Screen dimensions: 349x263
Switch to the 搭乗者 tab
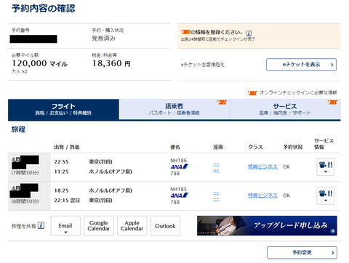point(174,109)
